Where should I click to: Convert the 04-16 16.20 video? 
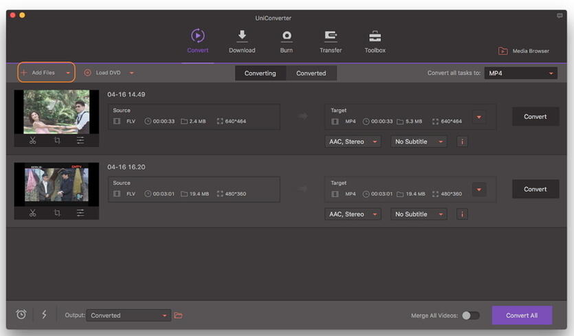[536, 189]
